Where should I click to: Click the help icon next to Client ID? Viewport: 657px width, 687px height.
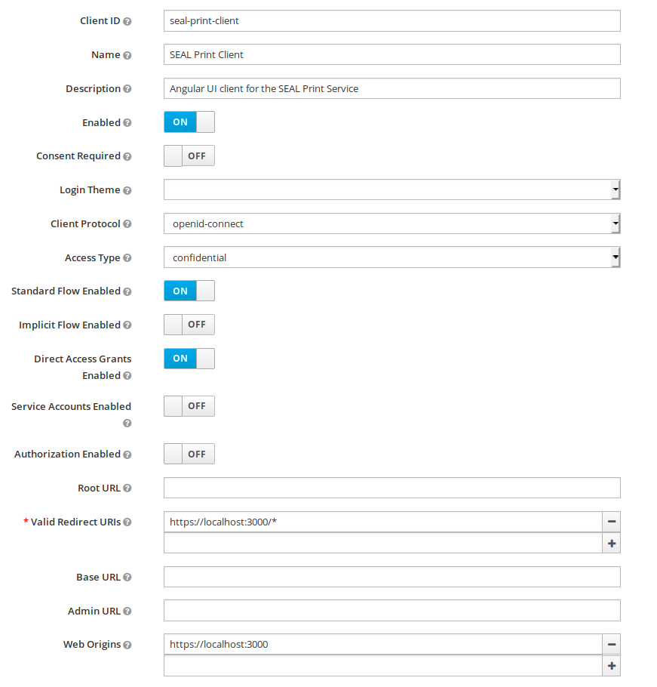point(127,21)
